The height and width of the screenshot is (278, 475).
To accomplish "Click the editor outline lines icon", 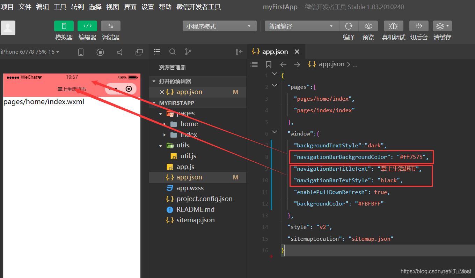I will (x=254, y=64).
